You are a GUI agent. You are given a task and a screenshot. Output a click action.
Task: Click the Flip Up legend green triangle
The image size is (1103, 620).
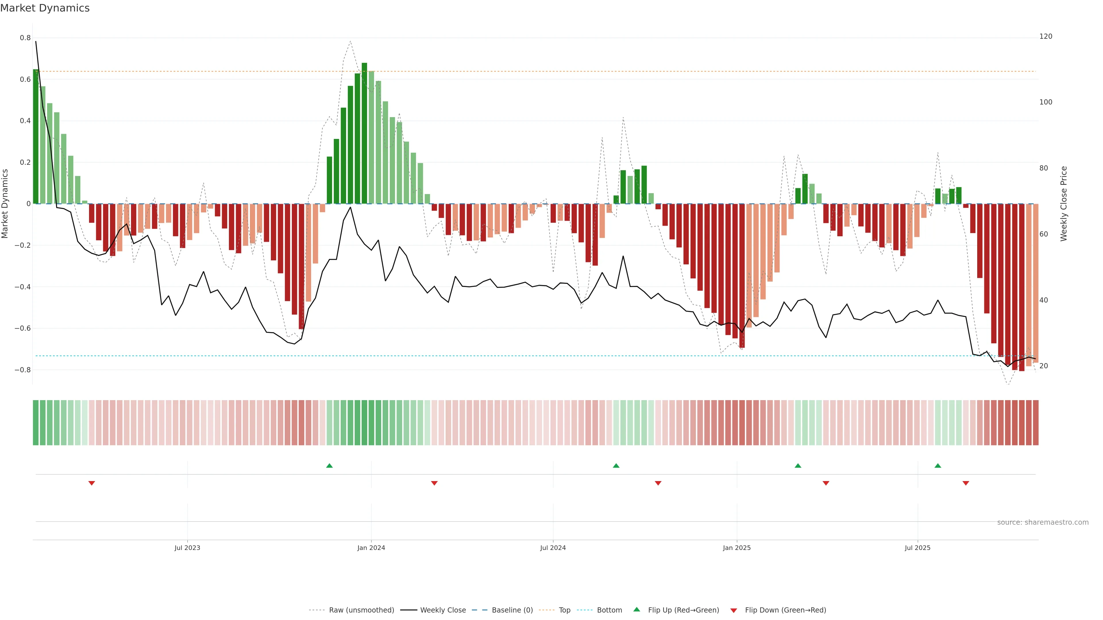[637, 609]
